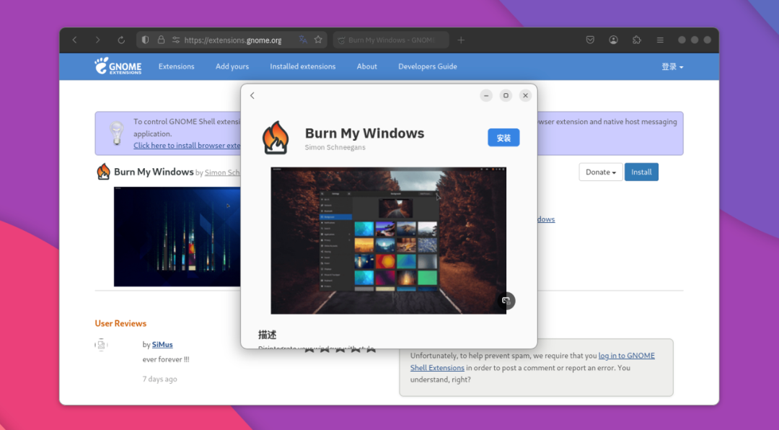Click the 'ever forever !!!' review text
The image size is (779, 430).
[x=166, y=359]
